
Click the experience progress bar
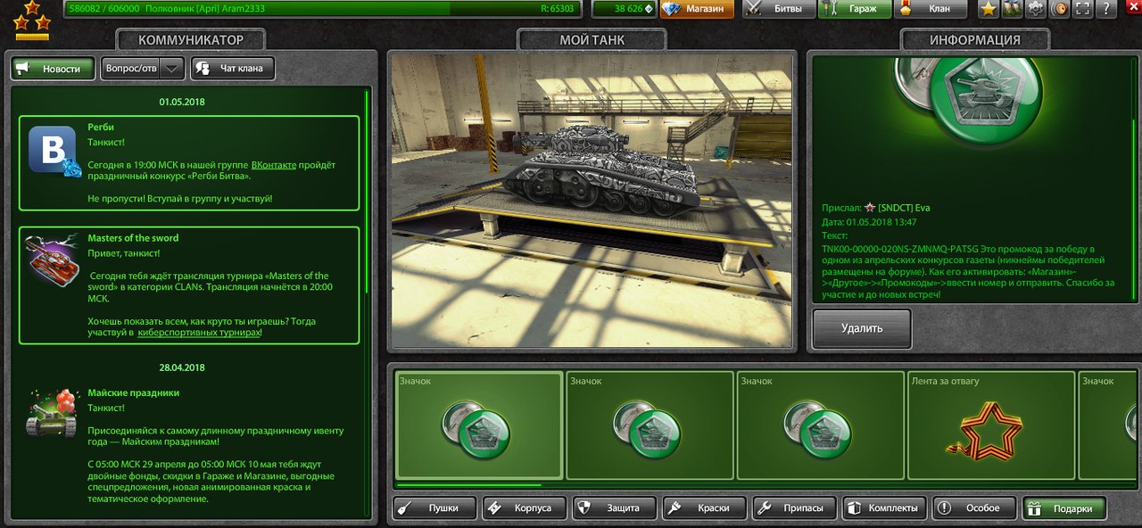click(323, 9)
